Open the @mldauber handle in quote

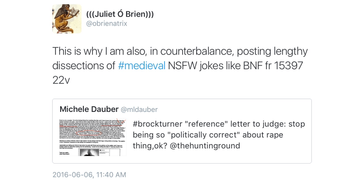point(139,110)
